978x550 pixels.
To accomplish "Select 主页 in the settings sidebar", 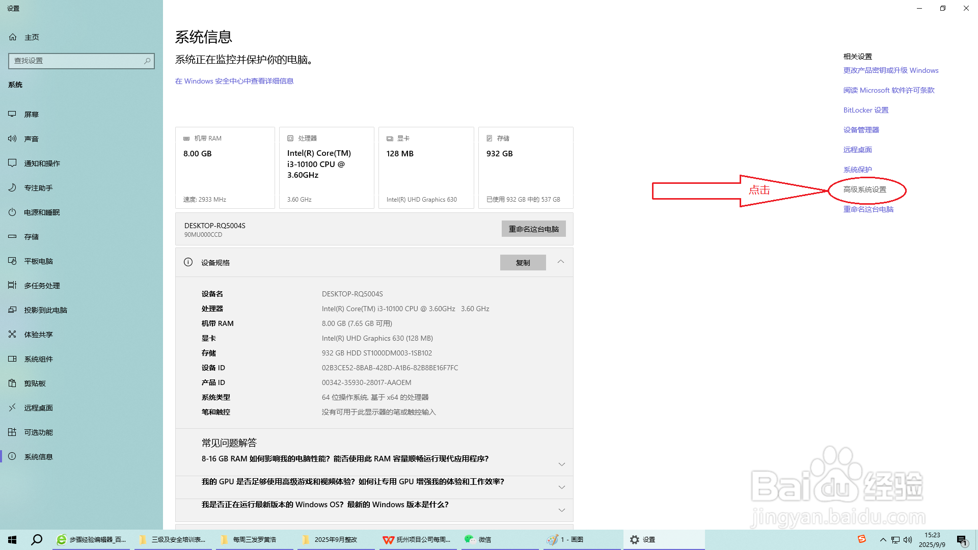I will [x=32, y=37].
